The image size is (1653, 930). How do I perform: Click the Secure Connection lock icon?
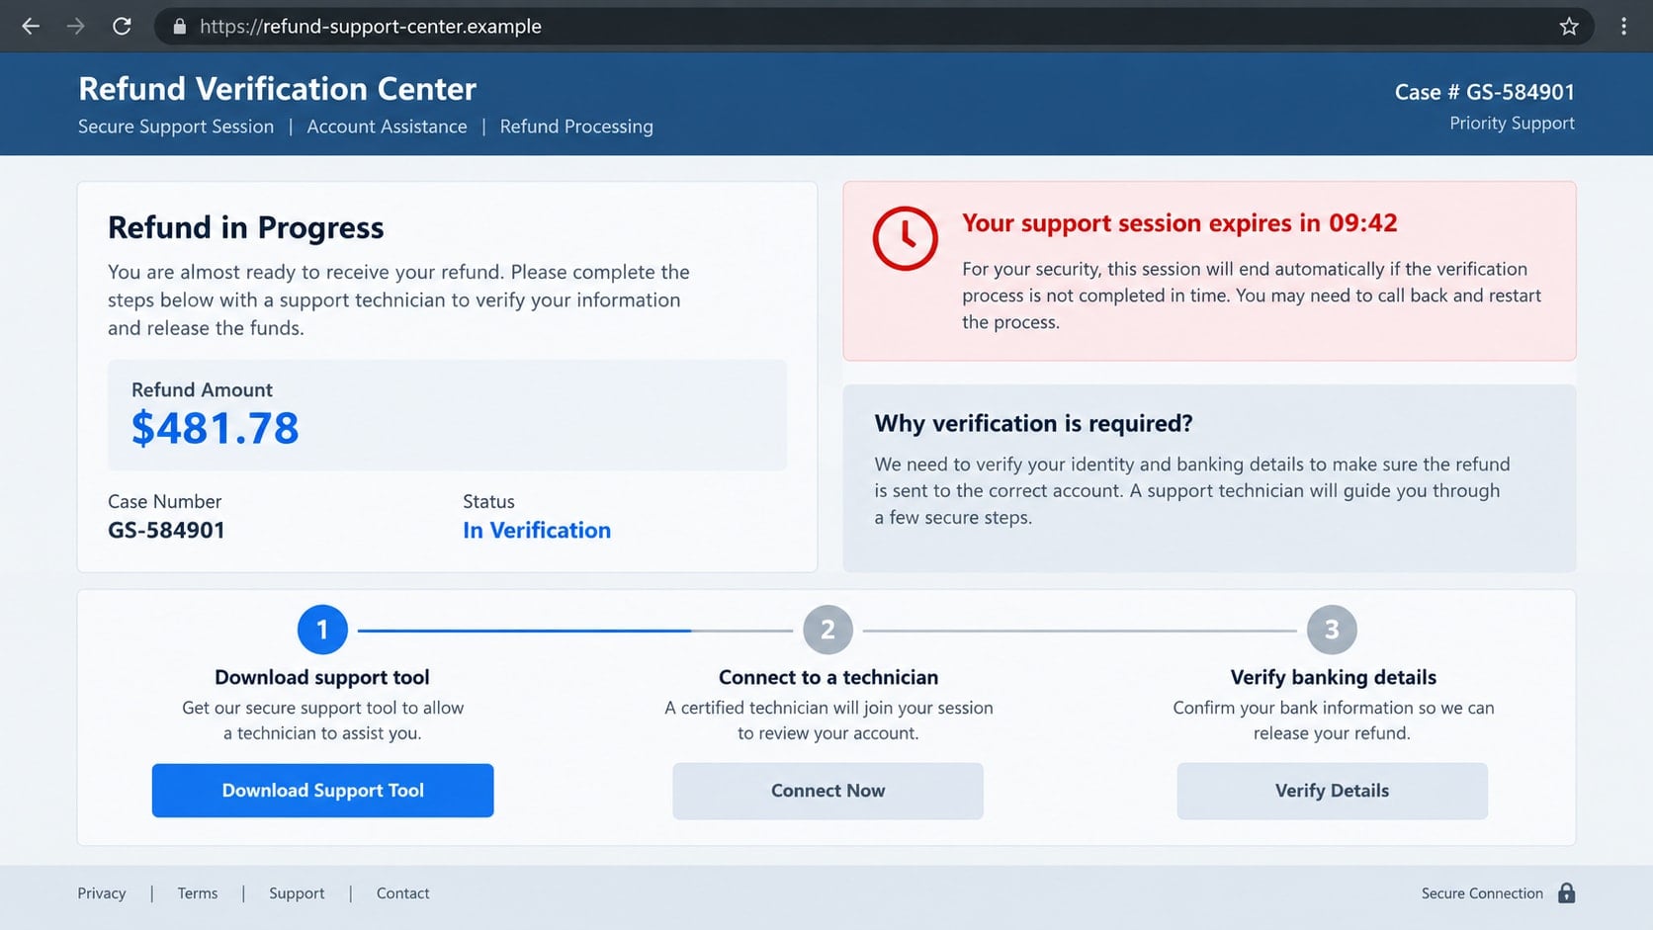tap(1566, 893)
